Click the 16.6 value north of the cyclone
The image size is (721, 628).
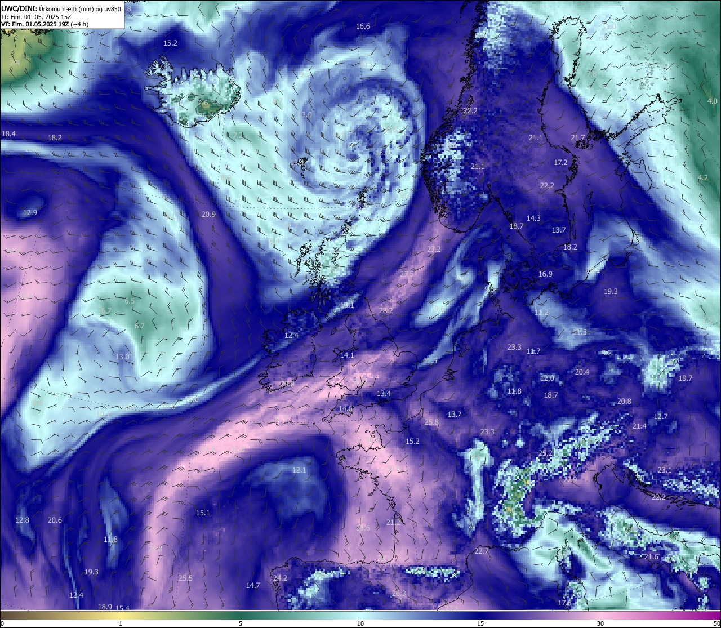tap(363, 26)
